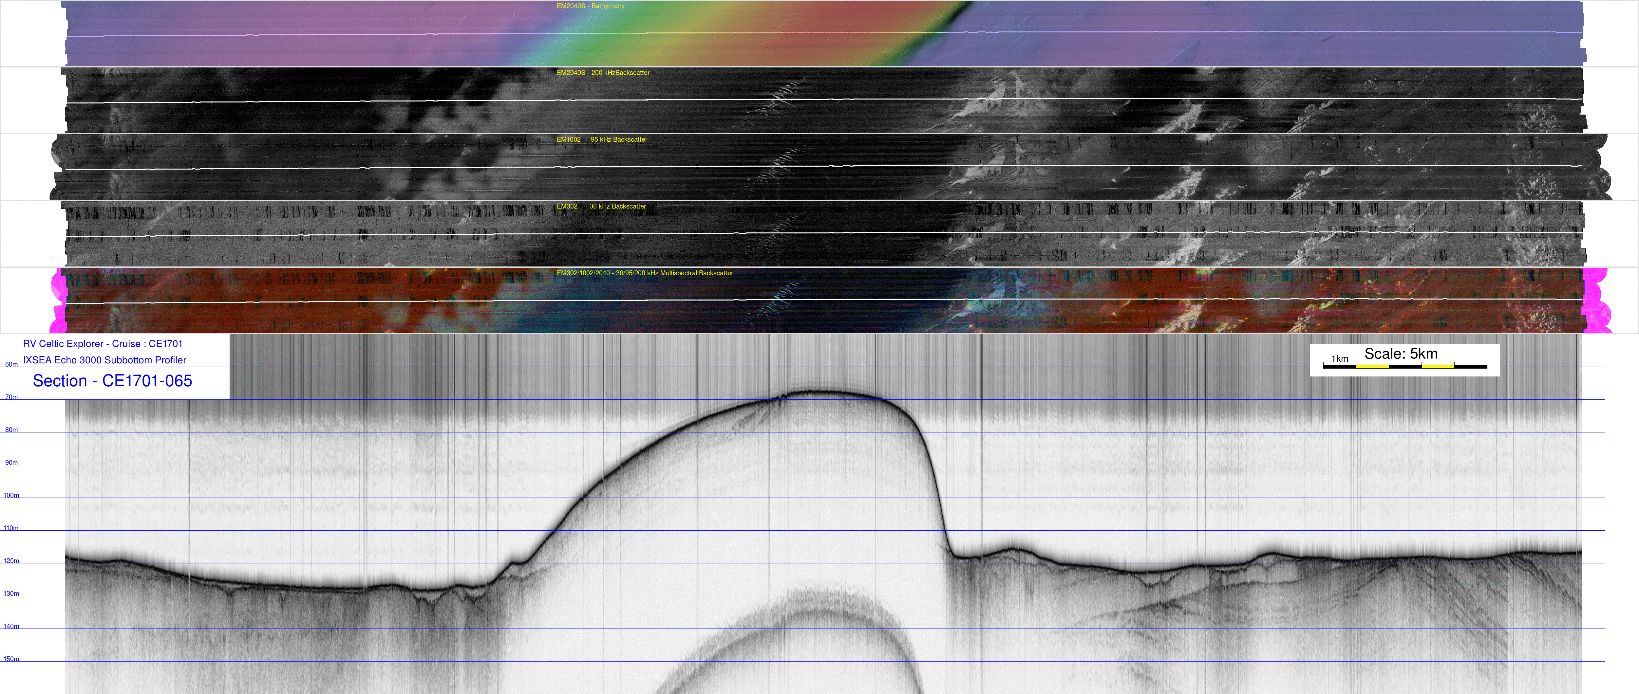This screenshot has height=694, width=1639.
Task: Click the 140m depth axis label
Action: point(11,627)
